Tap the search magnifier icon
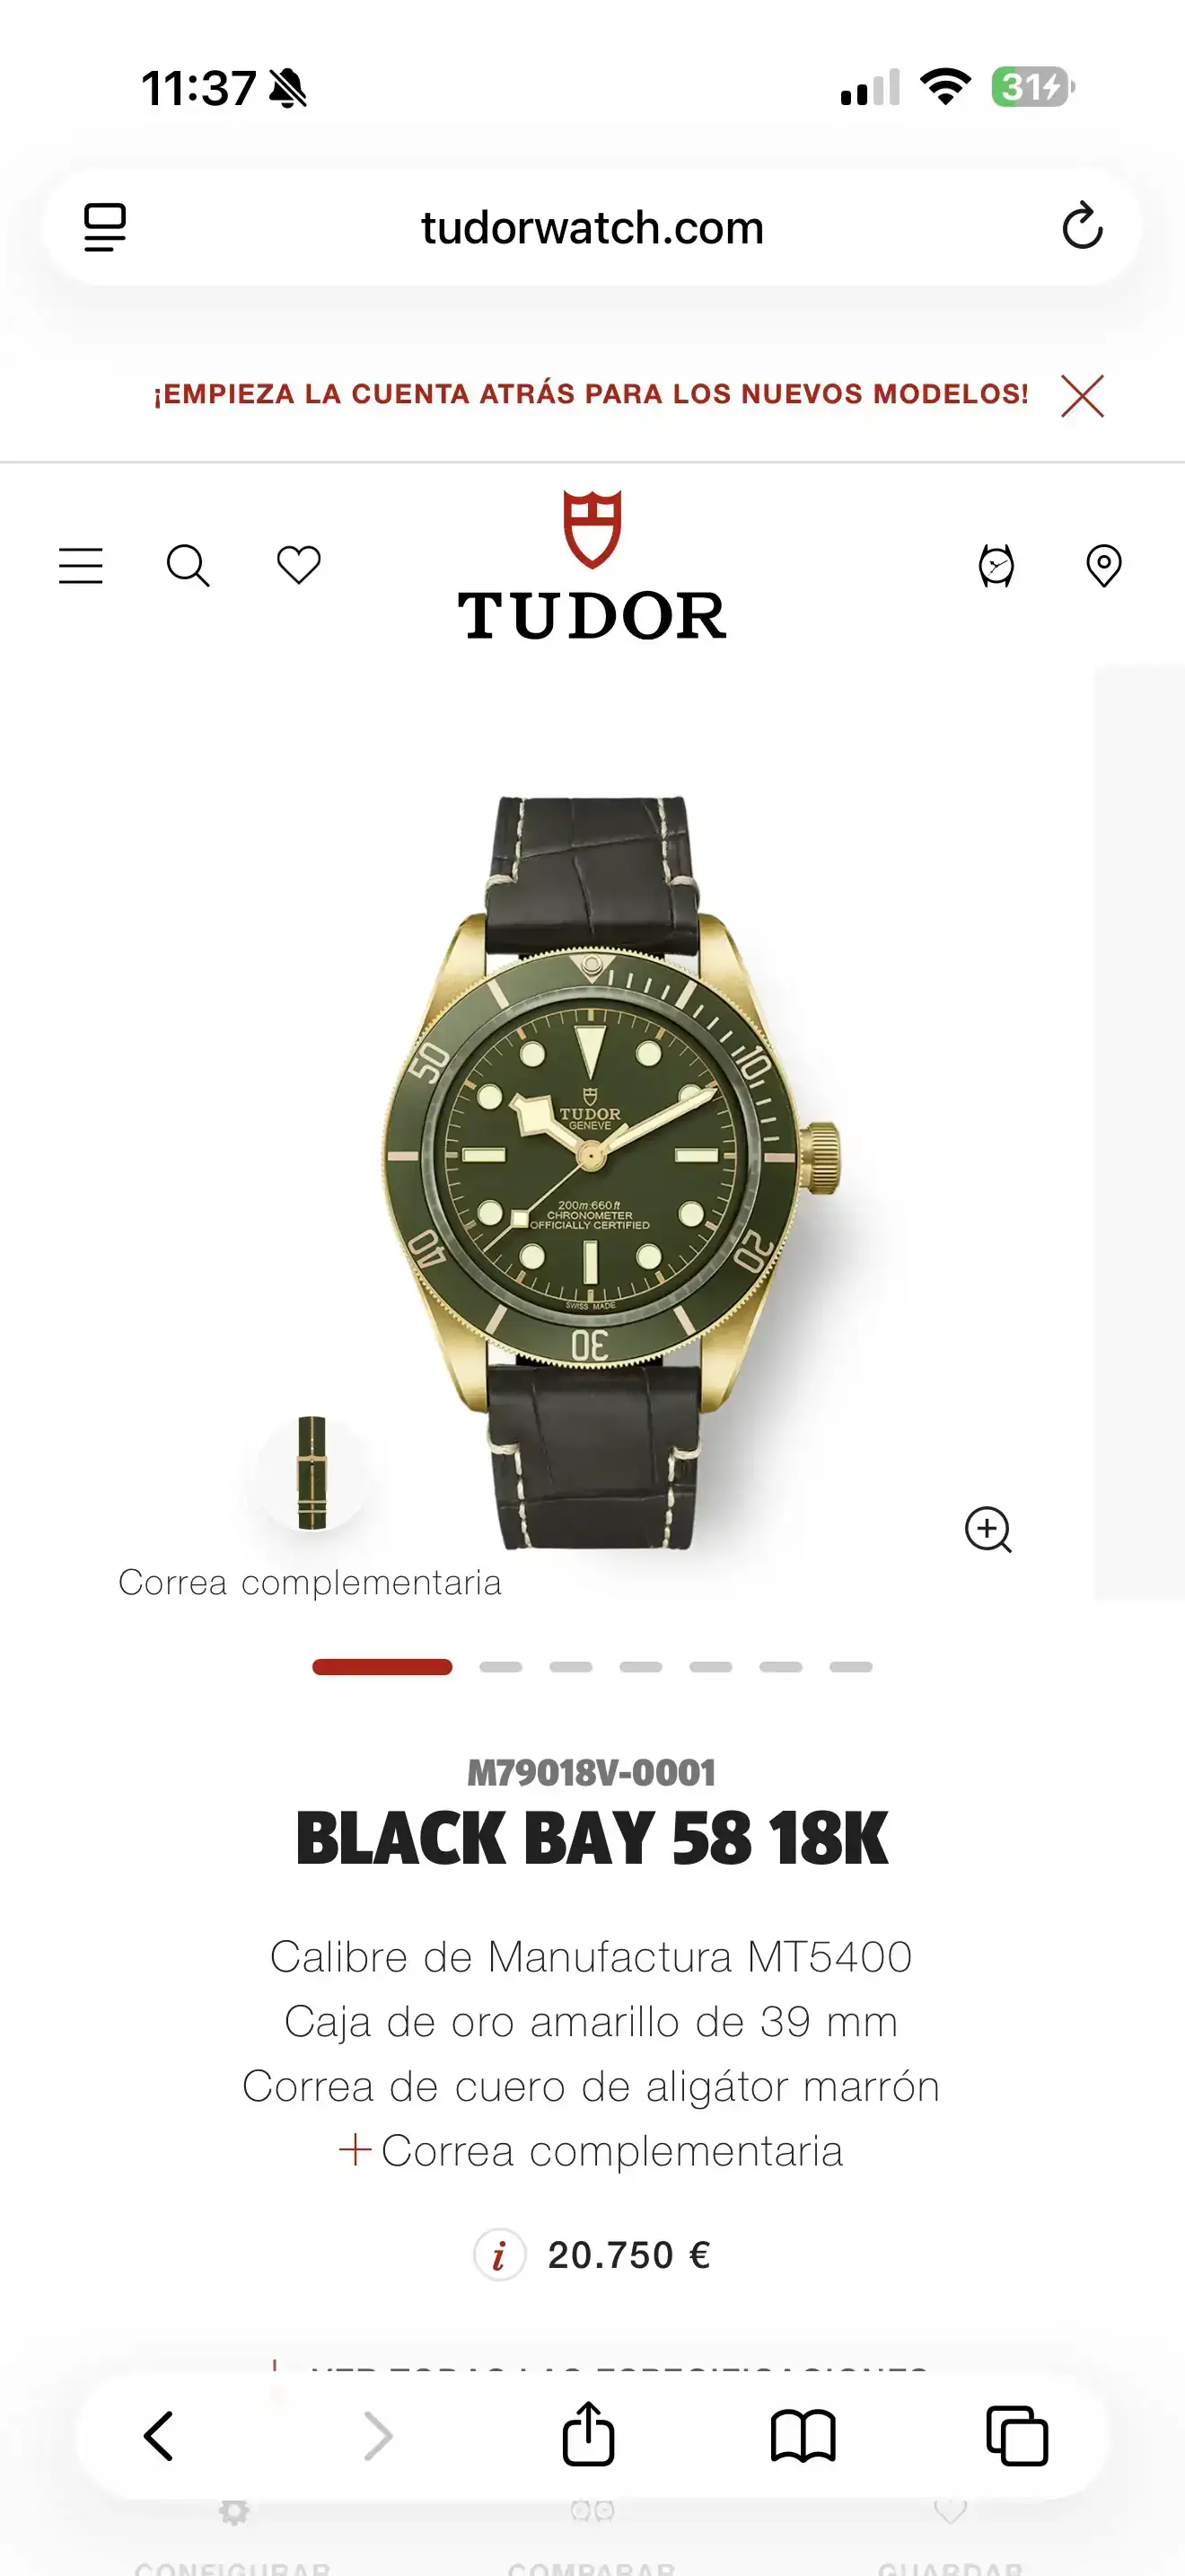This screenshot has height=2576, width=1185. (188, 566)
